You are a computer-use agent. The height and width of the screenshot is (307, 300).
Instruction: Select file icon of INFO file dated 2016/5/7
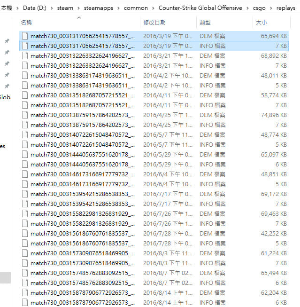tap(25, 144)
